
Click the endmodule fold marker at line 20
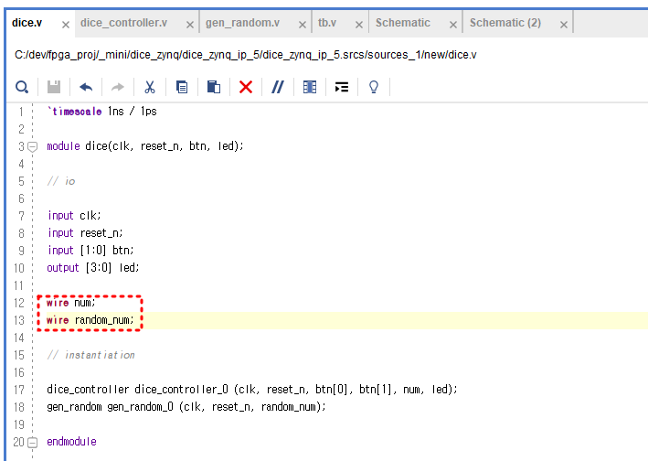(x=32, y=443)
